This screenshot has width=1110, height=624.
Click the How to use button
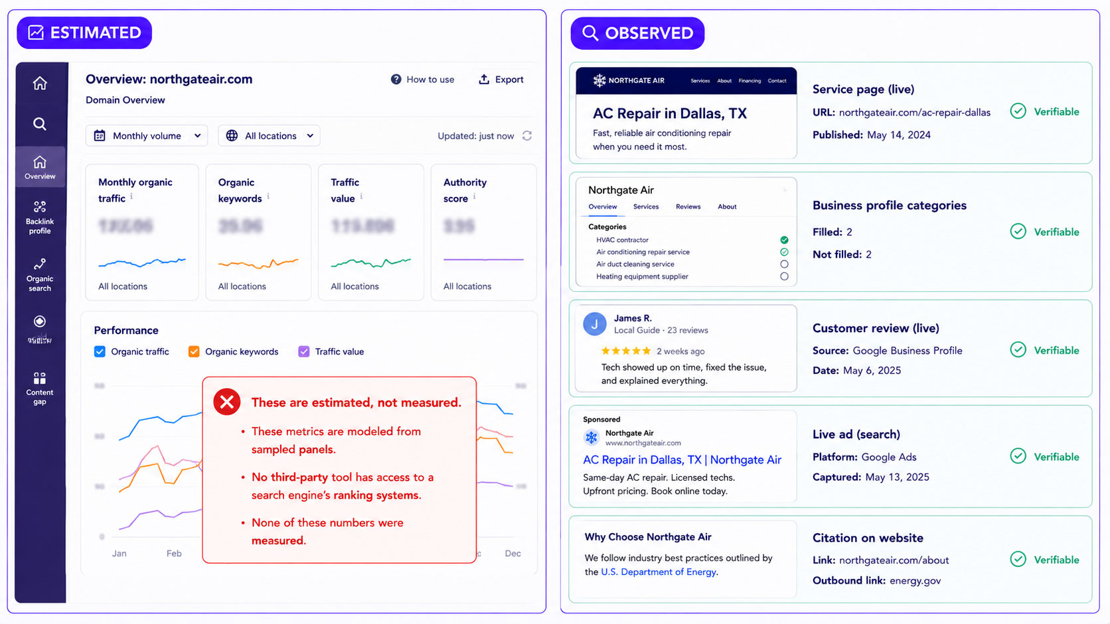click(423, 80)
